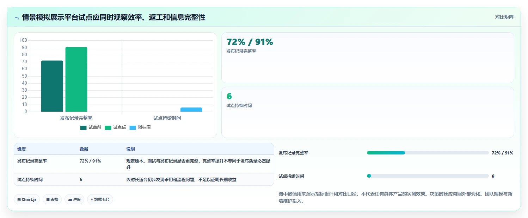Click the 发布记录完整率 progress bar
Image resolution: width=528 pixels, height=218 pixels.
point(428,153)
